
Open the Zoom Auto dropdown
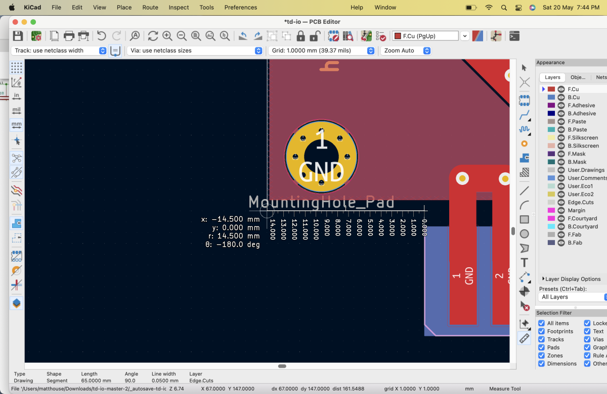click(406, 51)
